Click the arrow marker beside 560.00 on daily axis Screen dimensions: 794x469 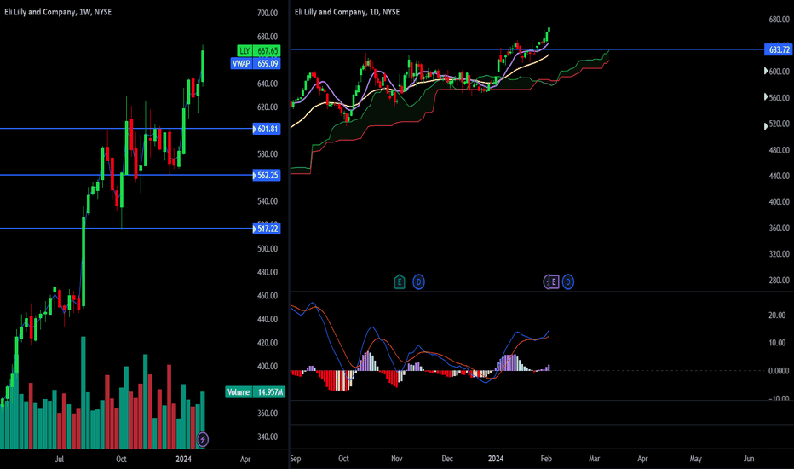tap(766, 97)
